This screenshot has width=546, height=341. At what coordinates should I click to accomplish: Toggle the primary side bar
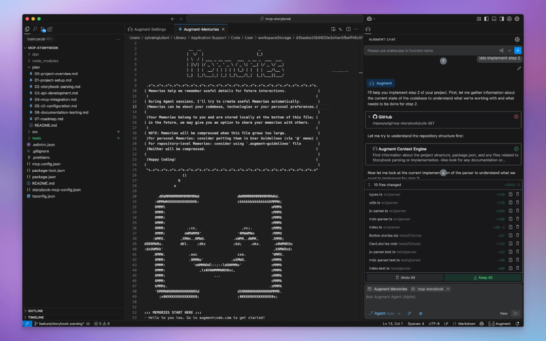coord(486,19)
